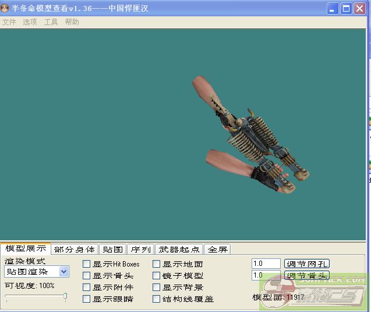Check the 显示地面 checkbox
The image size is (371, 312).
pyautogui.click(x=156, y=264)
